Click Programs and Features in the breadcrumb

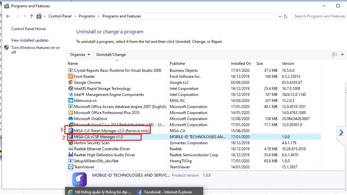(122, 16)
